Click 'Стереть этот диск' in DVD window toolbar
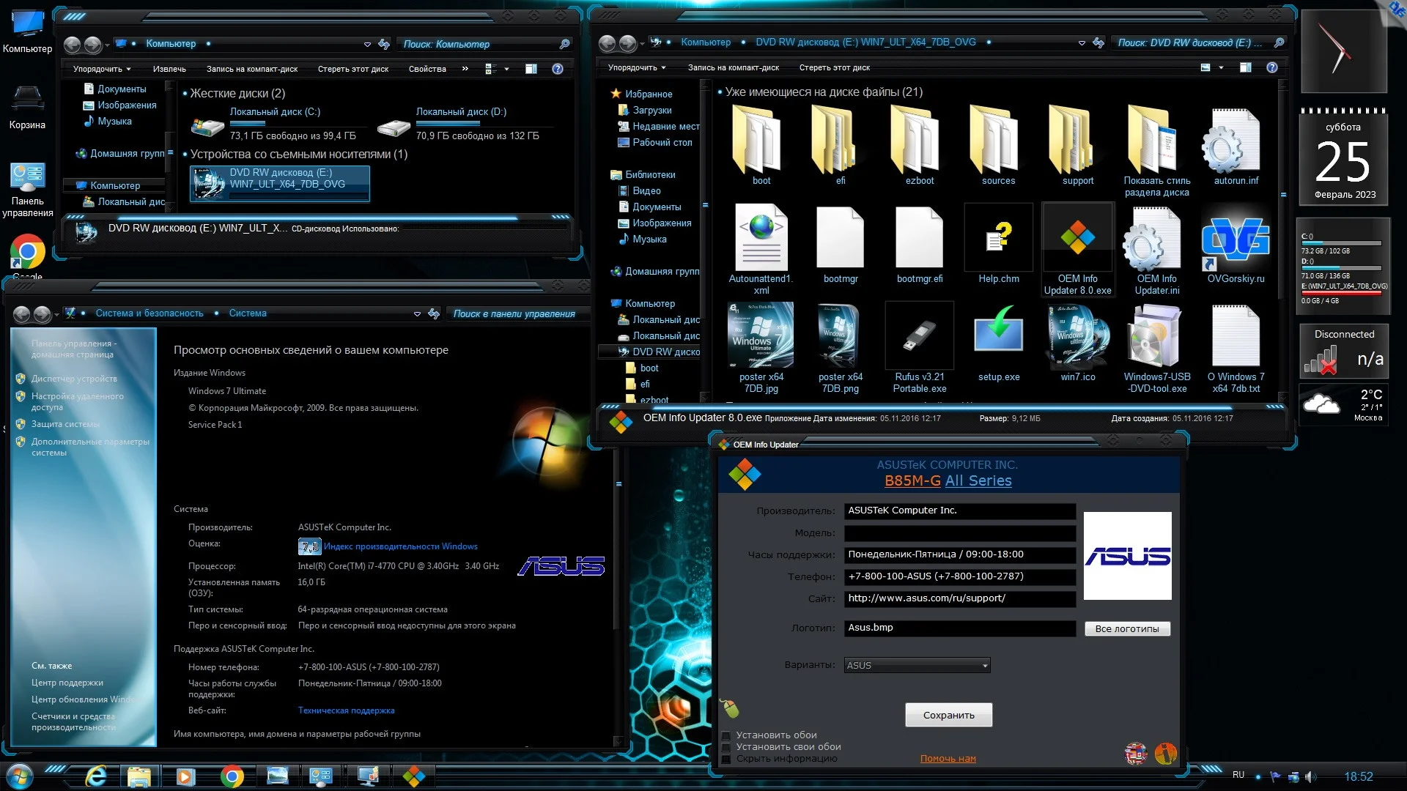 click(x=834, y=67)
